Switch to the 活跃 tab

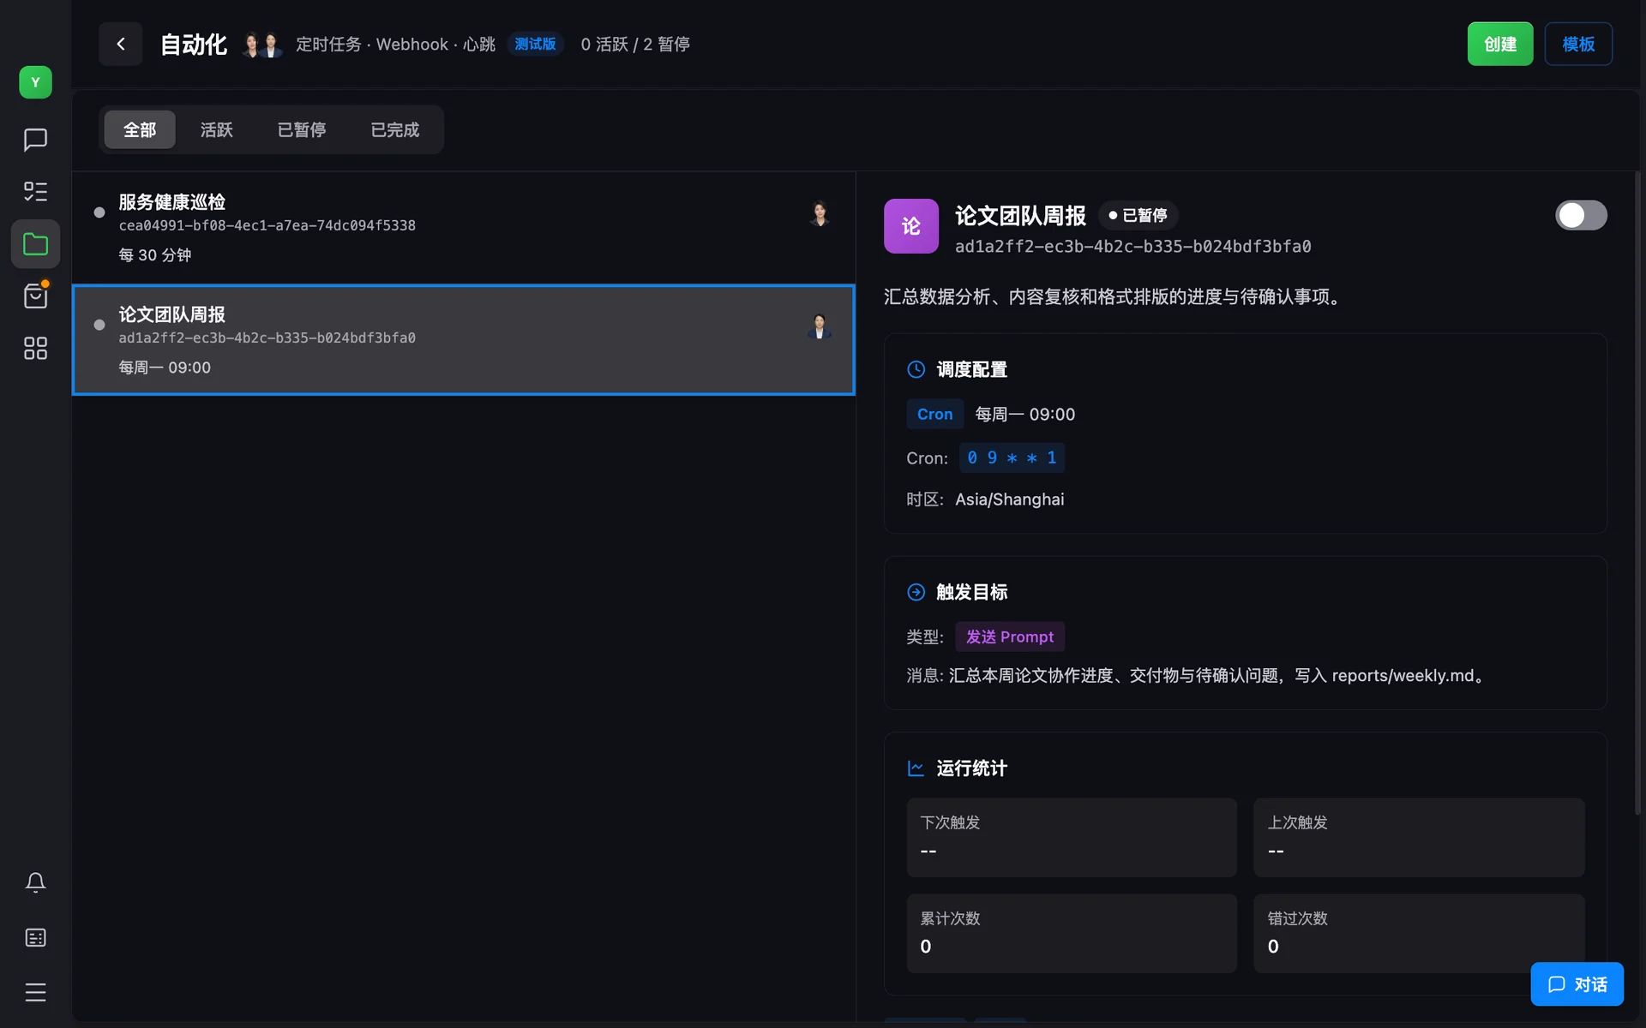[x=216, y=129]
